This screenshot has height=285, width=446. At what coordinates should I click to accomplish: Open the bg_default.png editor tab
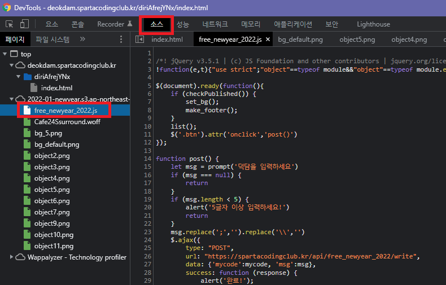(300, 40)
